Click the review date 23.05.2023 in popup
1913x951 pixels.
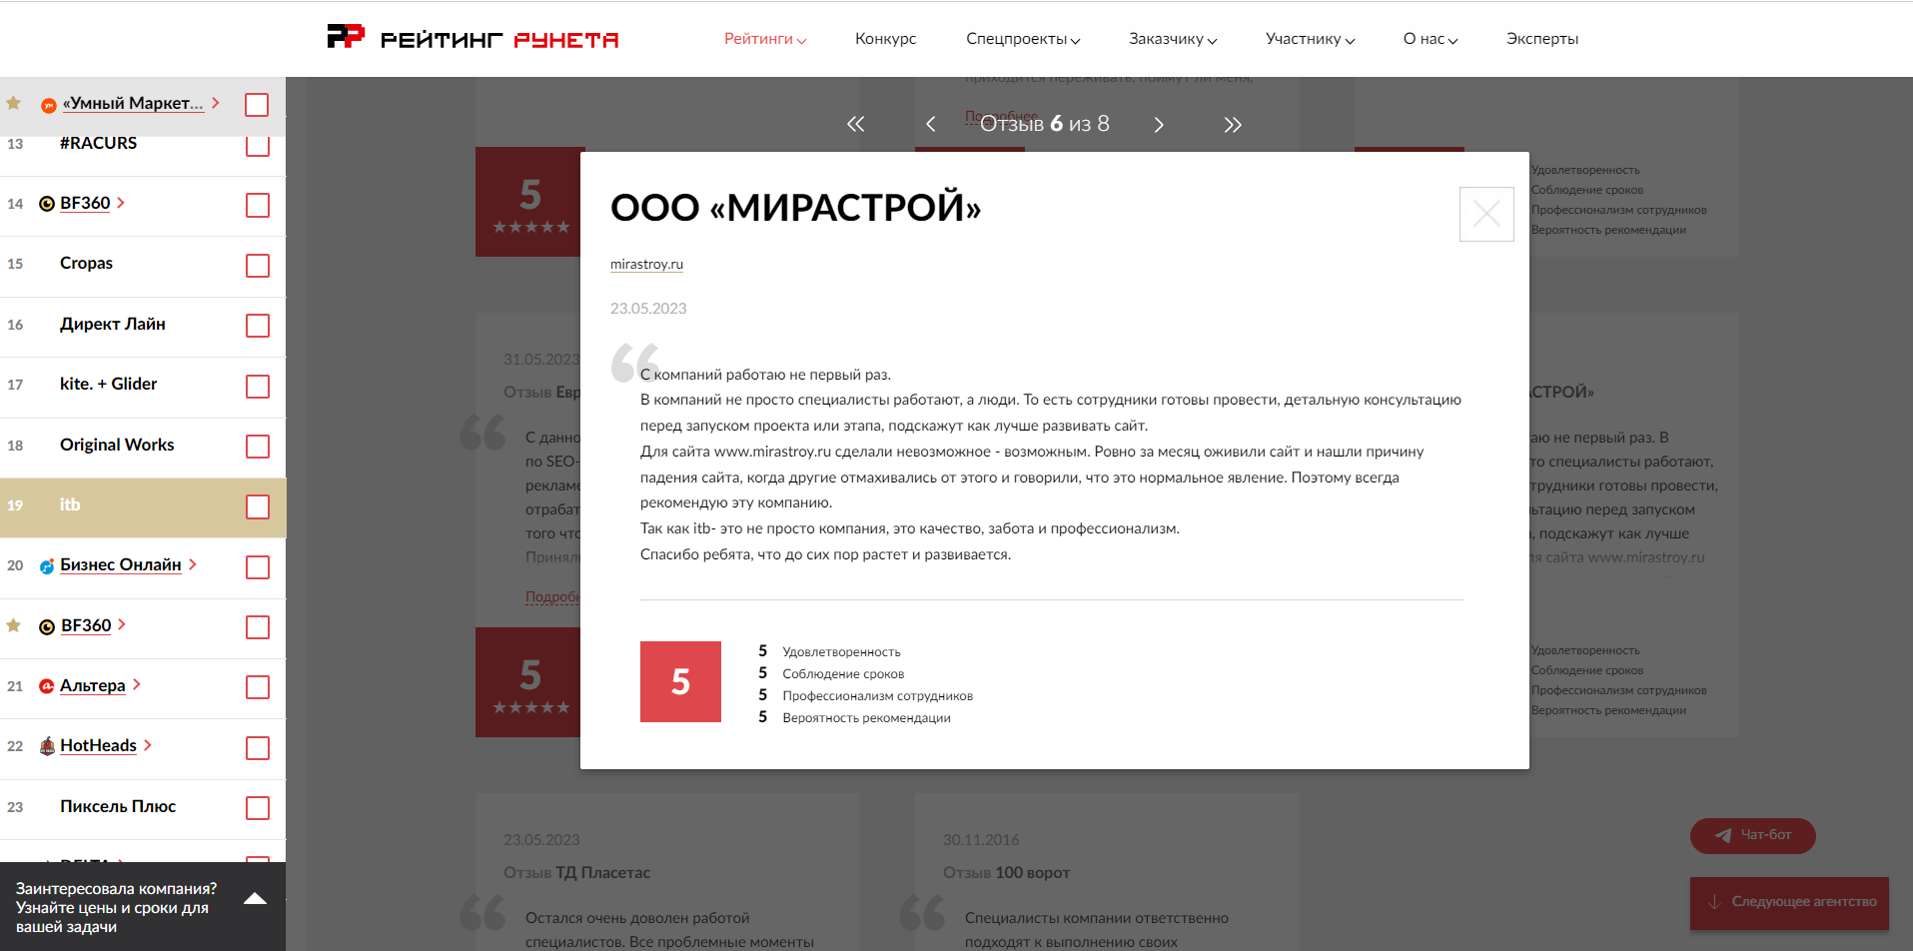[x=648, y=309]
